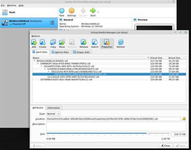Open the File menu in VirtualBox Manager
Screen dimensions: 191x150
pos(3,6)
